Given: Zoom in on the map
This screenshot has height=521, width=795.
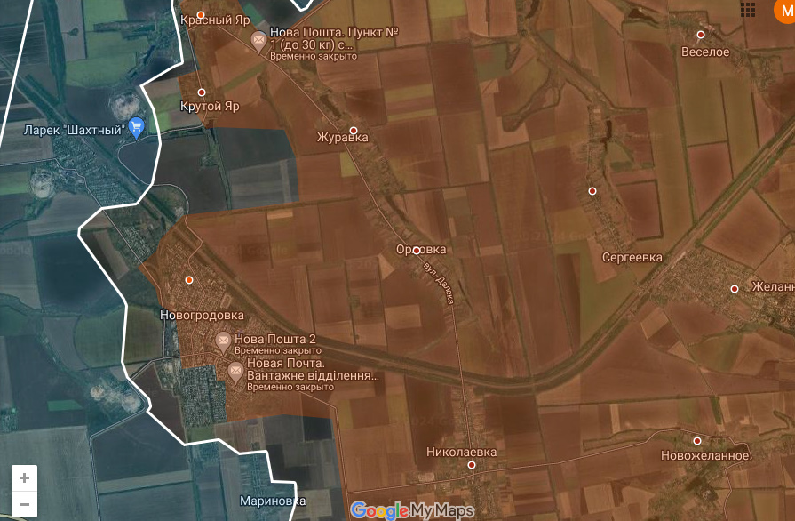Looking at the screenshot, I should click(x=24, y=477).
